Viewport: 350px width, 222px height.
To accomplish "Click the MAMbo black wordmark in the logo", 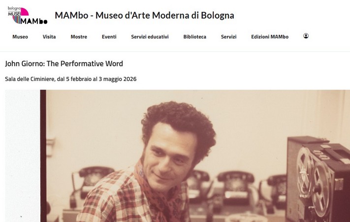I will [34, 21].
